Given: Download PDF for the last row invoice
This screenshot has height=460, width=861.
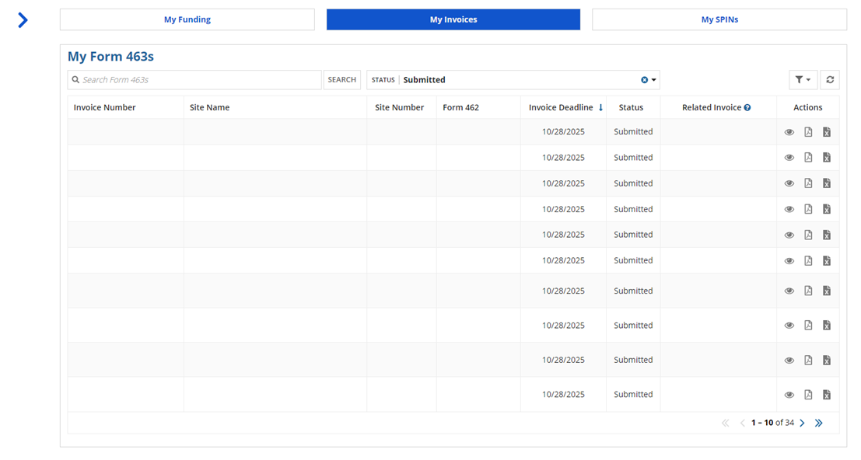Looking at the screenshot, I should coord(808,395).
